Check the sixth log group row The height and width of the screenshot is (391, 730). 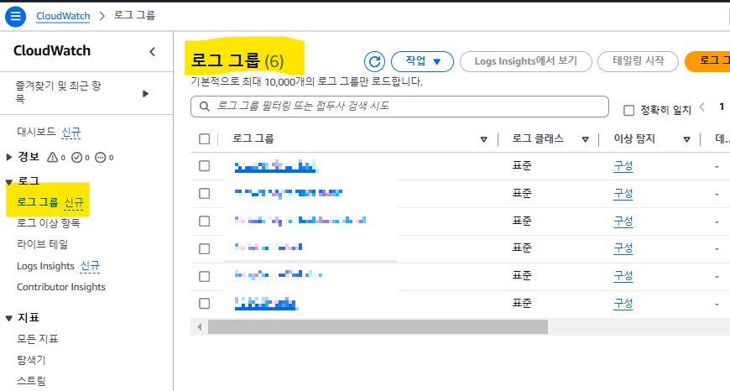(205, 304)
